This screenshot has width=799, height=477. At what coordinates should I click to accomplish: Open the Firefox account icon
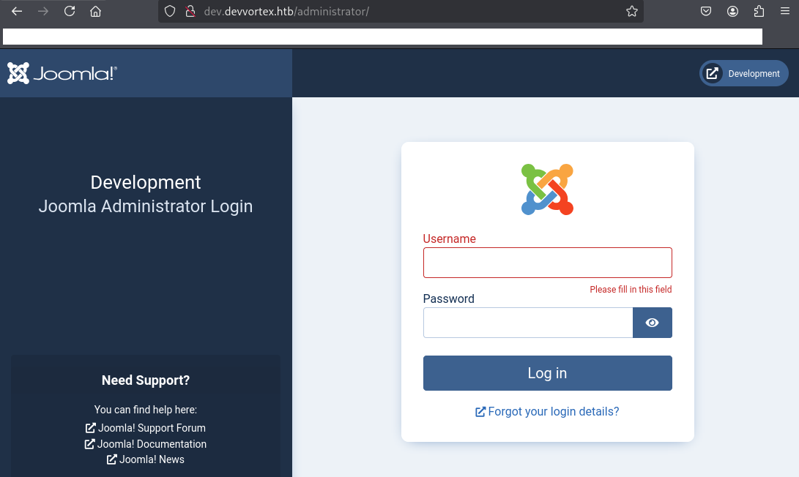click(x=732, y=11)
